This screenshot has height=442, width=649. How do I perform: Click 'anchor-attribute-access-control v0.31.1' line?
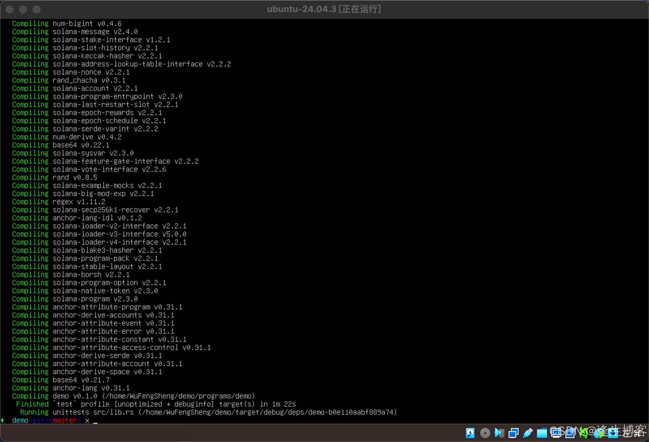(x=132, y=348)
